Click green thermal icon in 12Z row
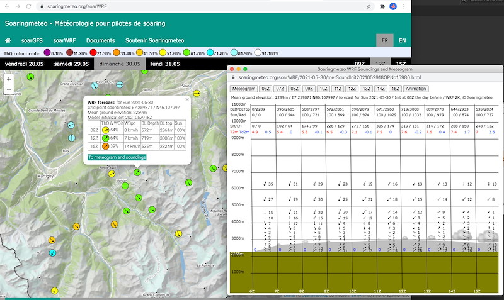The width and height of the screenshot is (504, 300). coord(105,138)
